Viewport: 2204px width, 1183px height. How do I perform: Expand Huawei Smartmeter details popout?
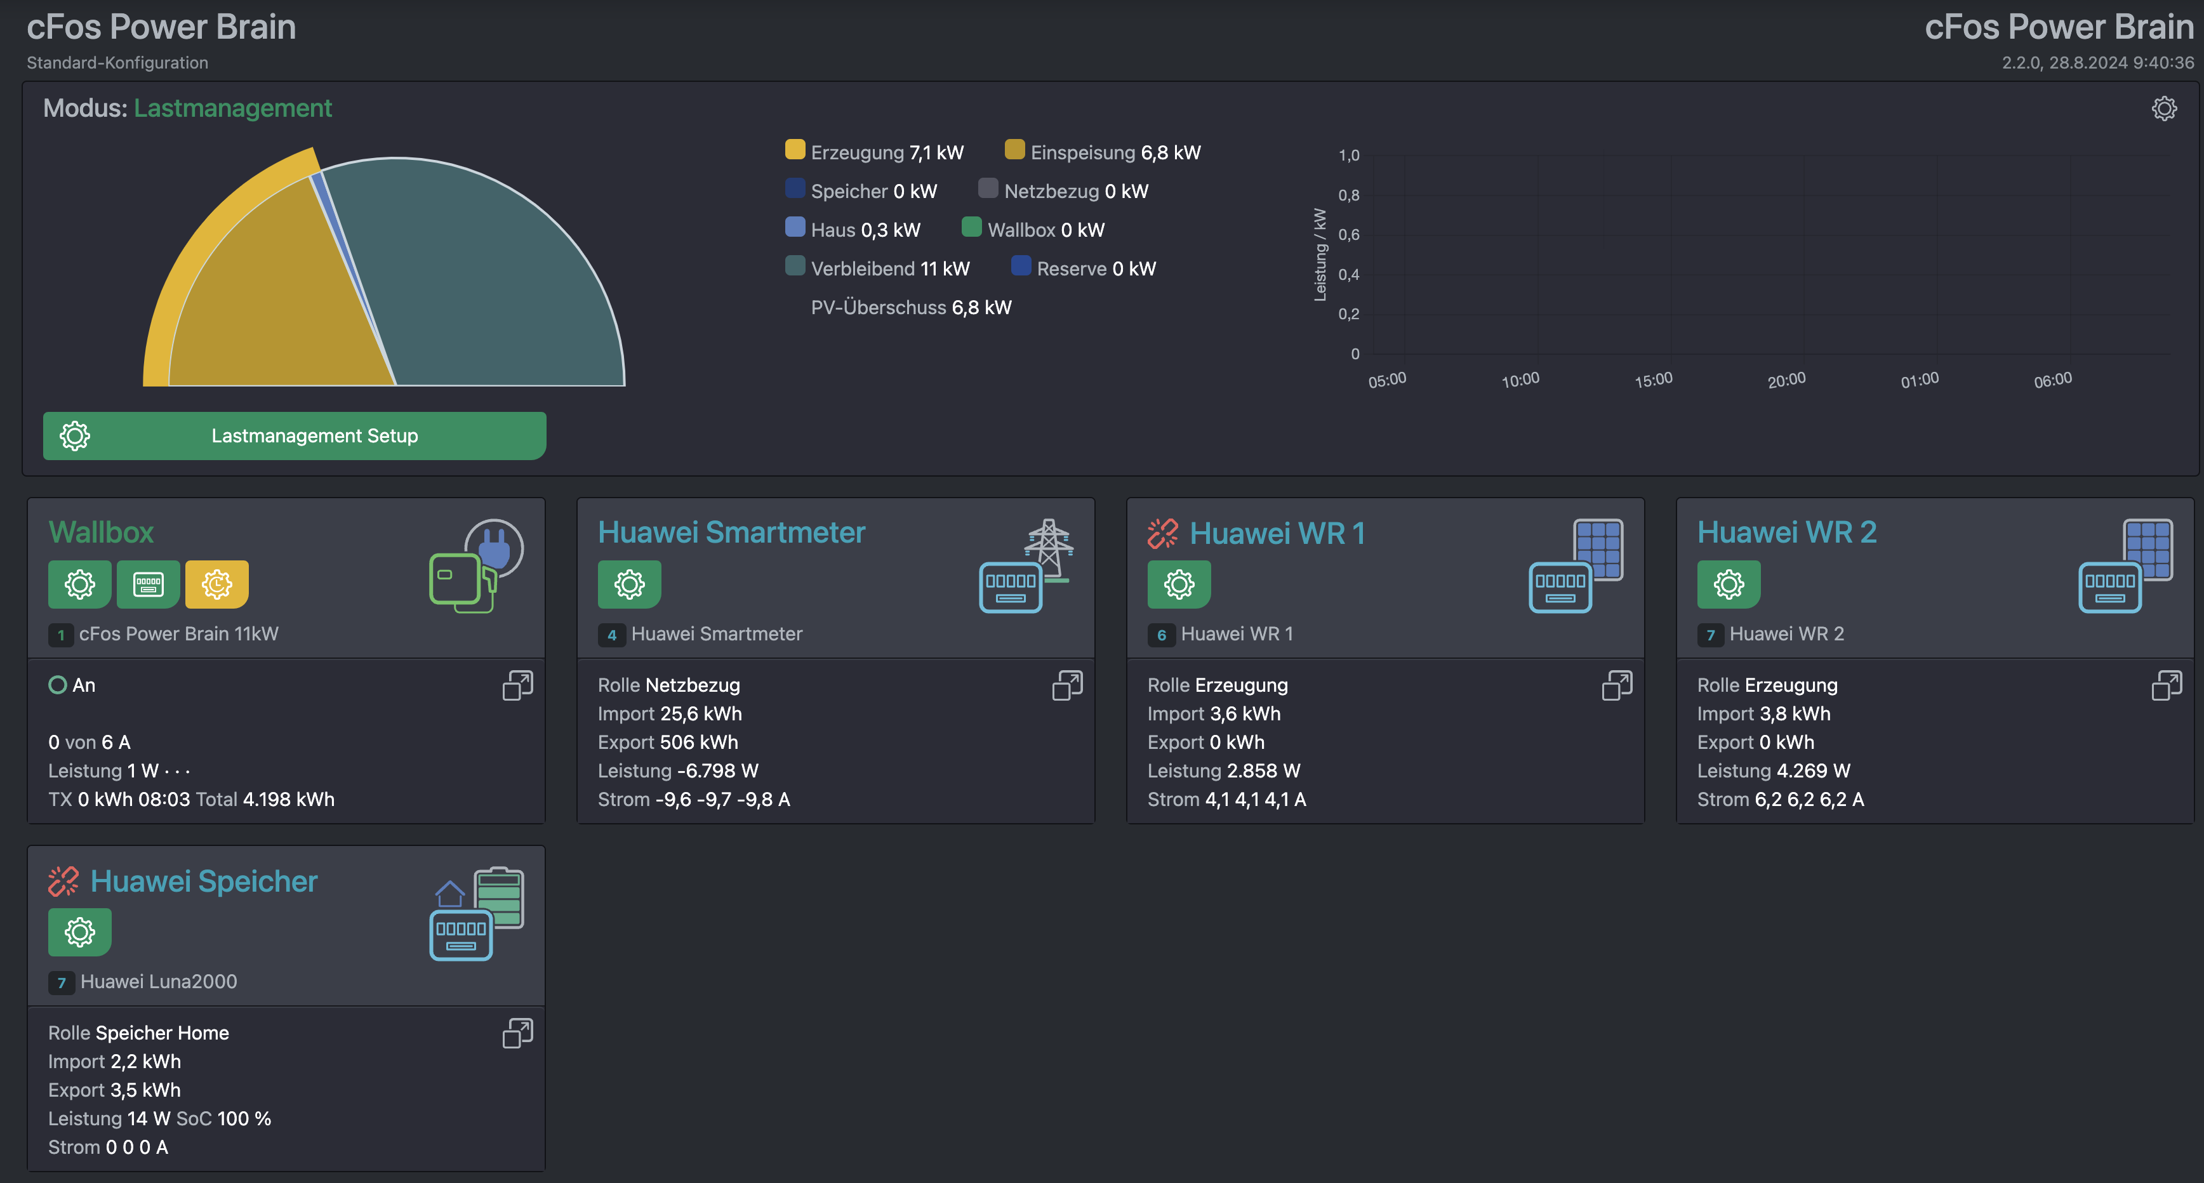[x=1067, y=685]
